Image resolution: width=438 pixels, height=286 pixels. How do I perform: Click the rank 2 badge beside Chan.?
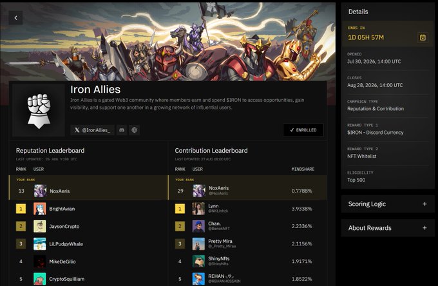point(180,226)
